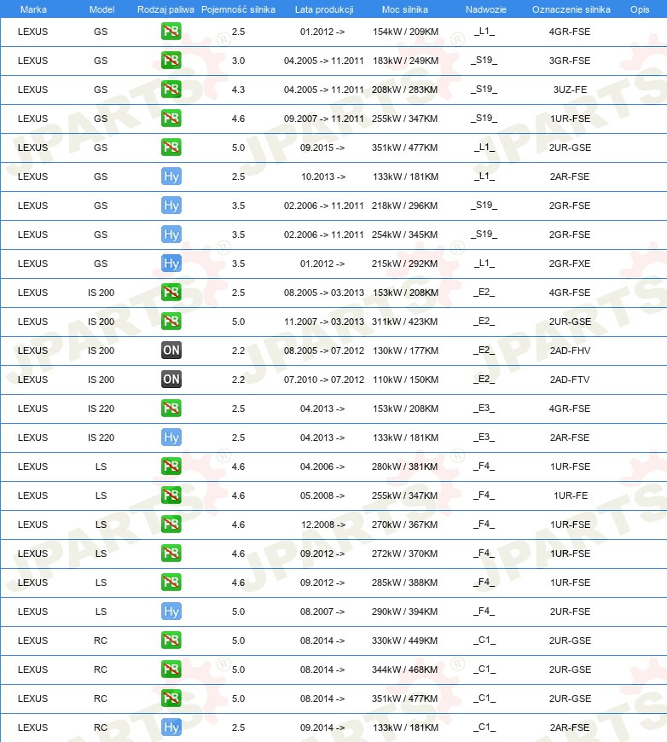This screenshot has height=742, width=667.
Task: Select power value 110kW / 150KM
Action: (x=405, y=380)
